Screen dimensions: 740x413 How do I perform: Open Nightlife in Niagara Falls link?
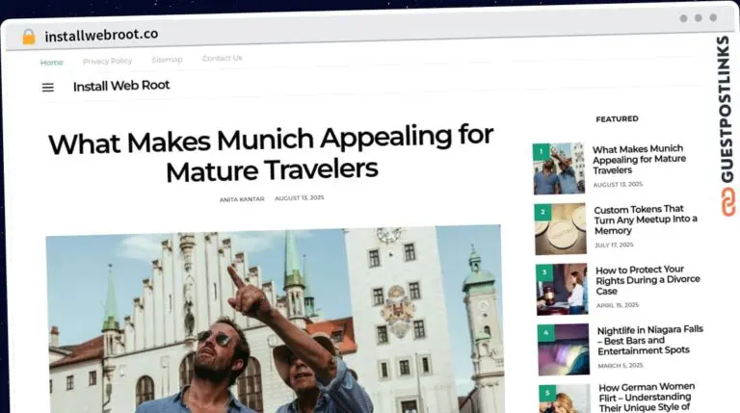(x=650, y=340)
